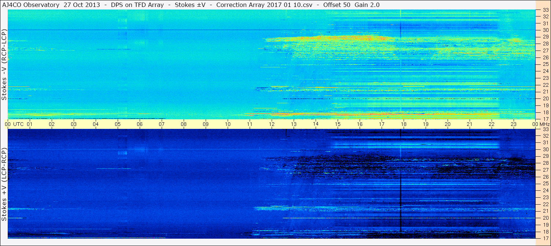Click the 12 UTC time axis marker
The image size is (551, 246).
272,124
